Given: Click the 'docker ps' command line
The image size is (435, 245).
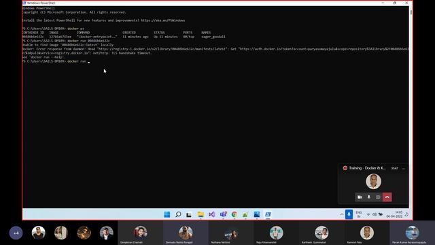Looking at the screenshot, I should click(53, 29).
